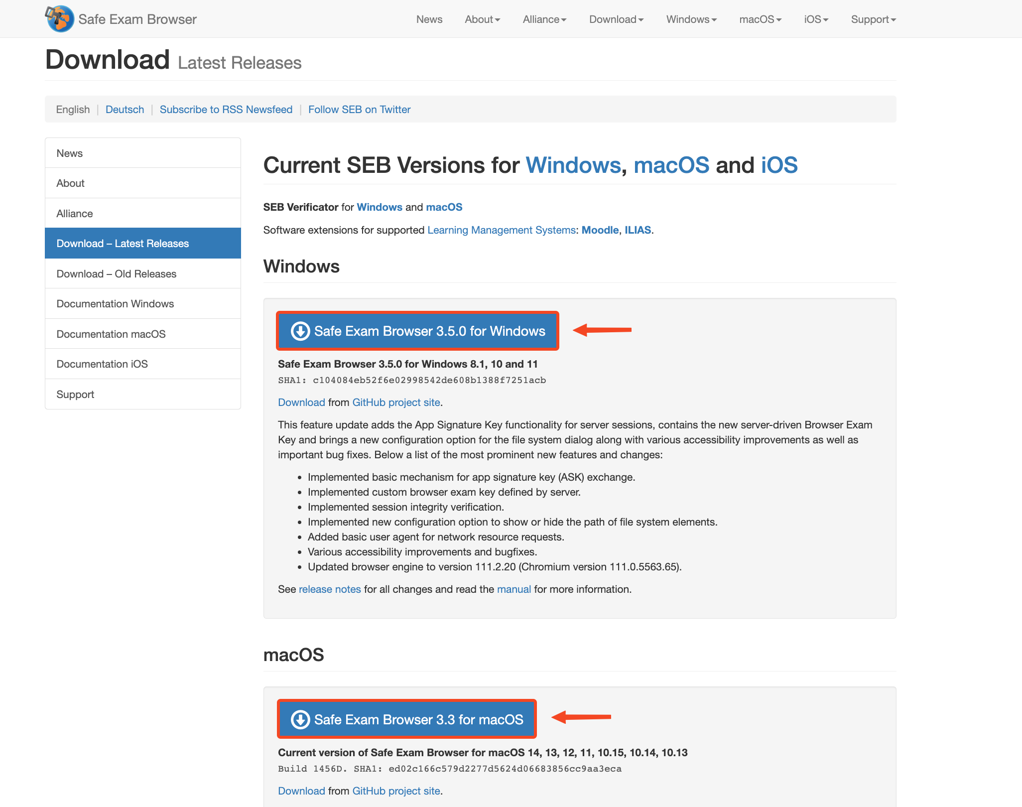This screenshot has width=1022, height=807.
Task: Open the News navbar item
Action: click(x=429, y=19)
